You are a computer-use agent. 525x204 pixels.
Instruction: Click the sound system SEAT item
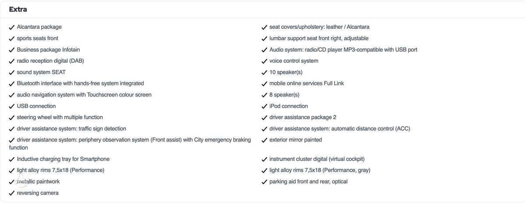coord(41,72)
